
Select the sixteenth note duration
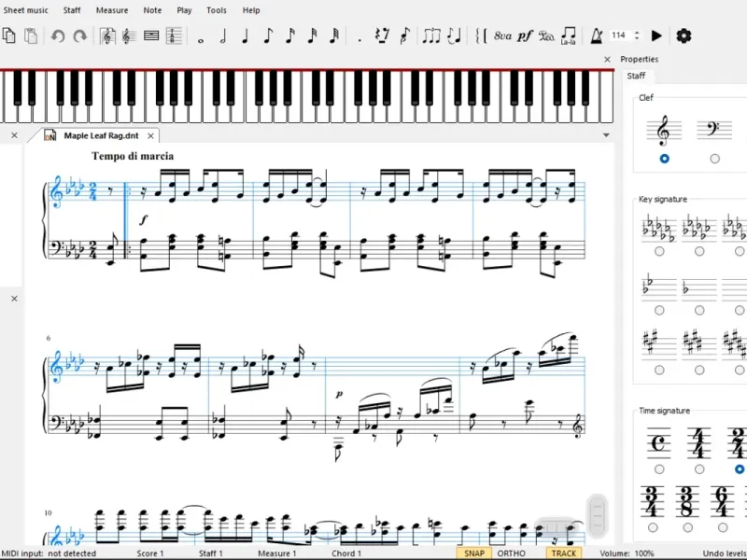point(290,36)
